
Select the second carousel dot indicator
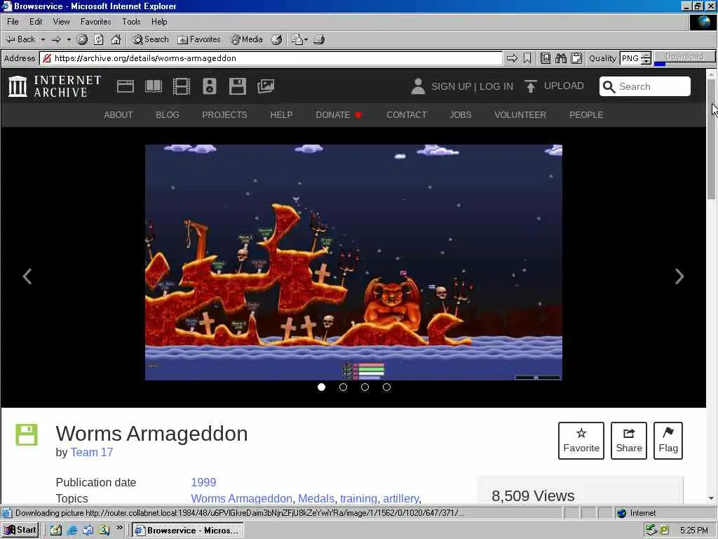(343, 387)
